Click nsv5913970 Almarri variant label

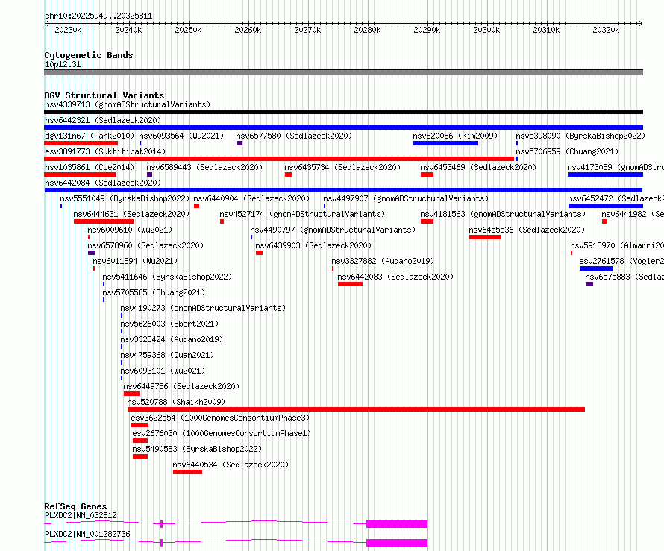click(617, 245)
